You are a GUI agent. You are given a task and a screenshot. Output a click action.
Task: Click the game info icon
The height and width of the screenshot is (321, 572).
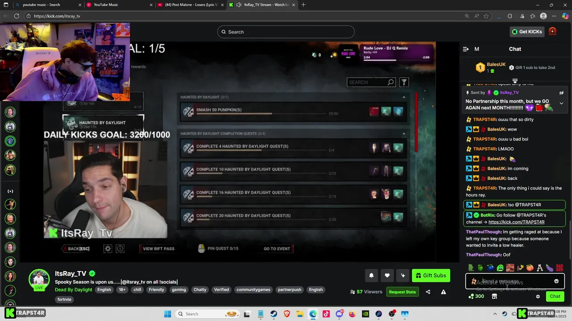pyautogui.click(x=120, y=249)
